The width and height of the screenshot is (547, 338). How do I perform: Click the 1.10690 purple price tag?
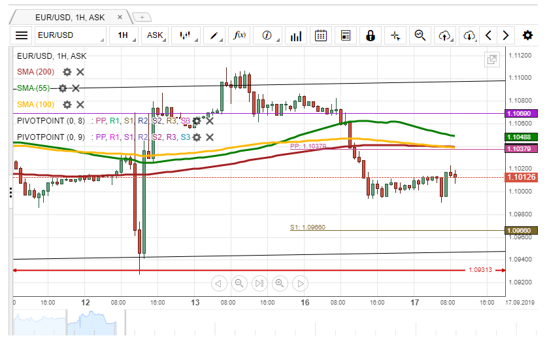click(521, 113)
